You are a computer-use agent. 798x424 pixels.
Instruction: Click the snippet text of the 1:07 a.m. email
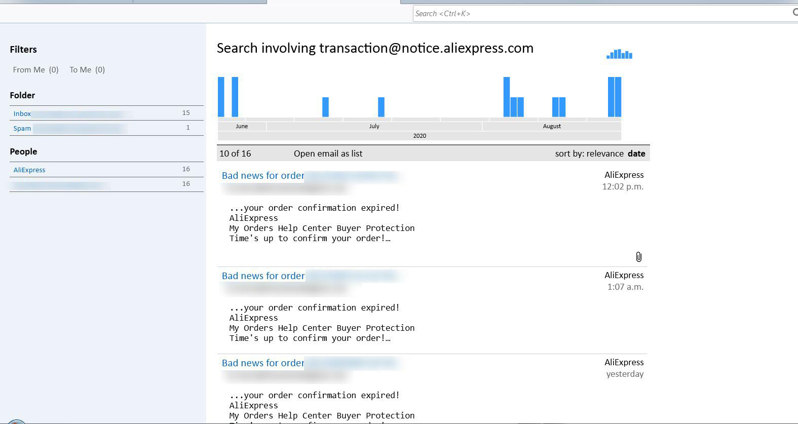coord(322,323)
